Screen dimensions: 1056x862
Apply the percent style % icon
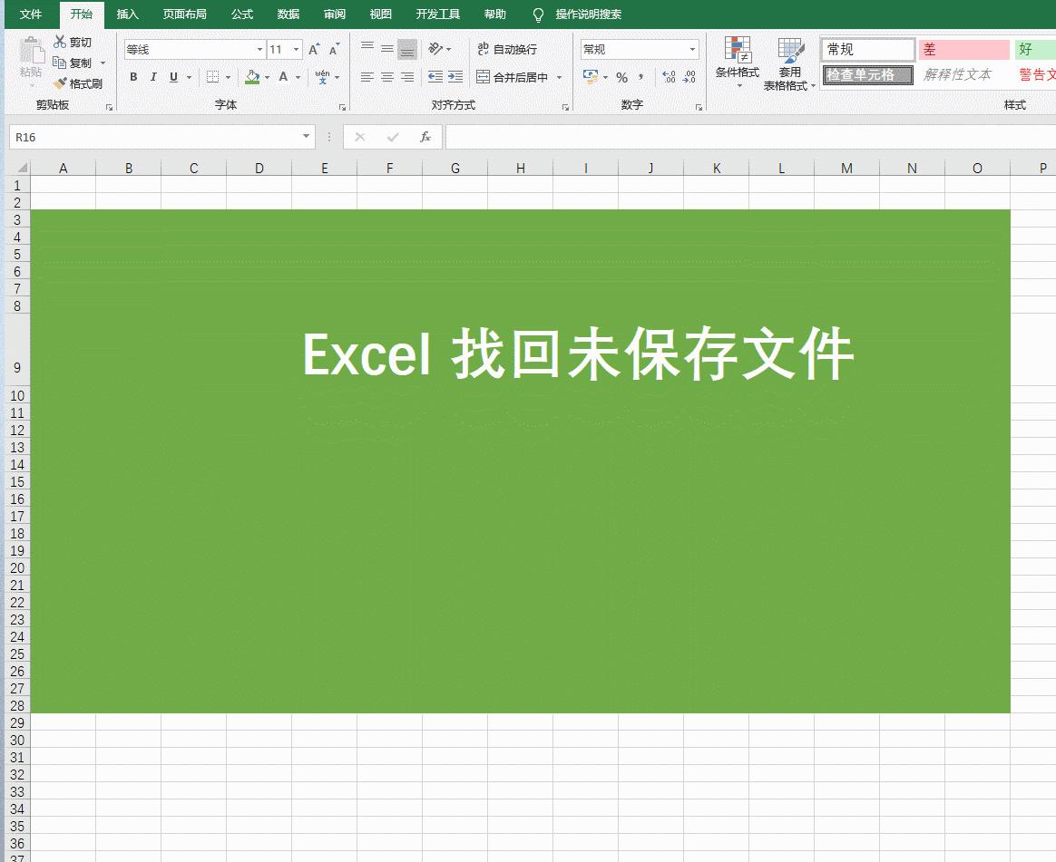tap(623, 77)
